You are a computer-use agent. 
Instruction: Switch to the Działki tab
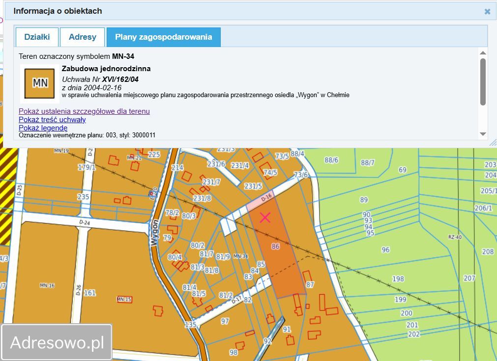click(x=37, y=37)
